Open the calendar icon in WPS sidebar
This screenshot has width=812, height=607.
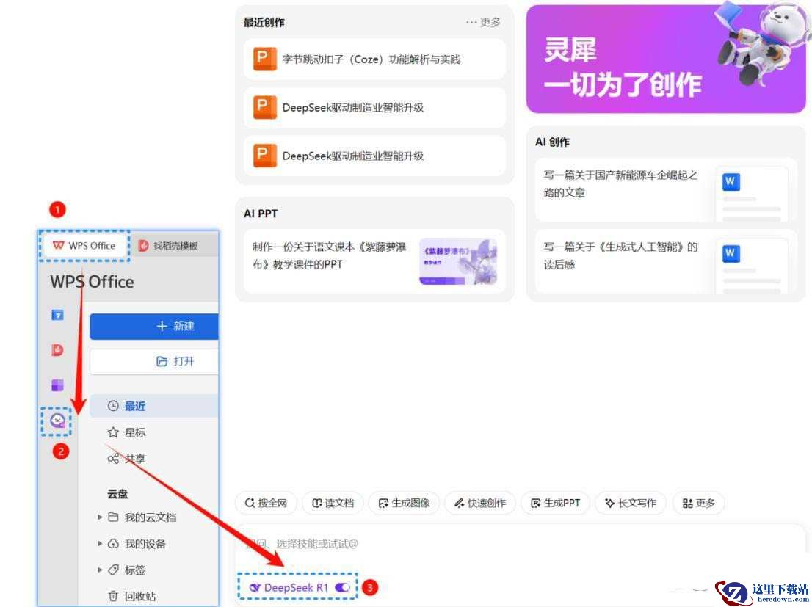57,315
